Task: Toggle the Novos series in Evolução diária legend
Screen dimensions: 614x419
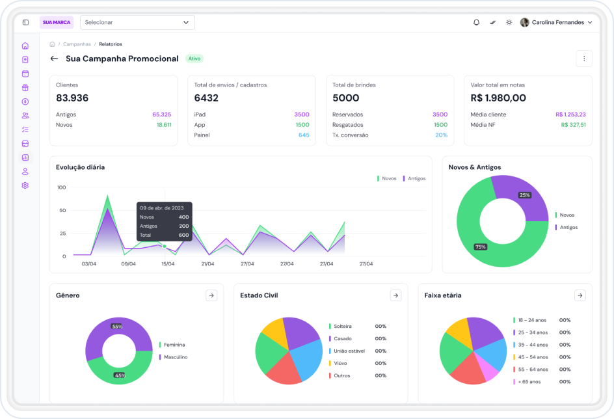Action: (386, 178)
